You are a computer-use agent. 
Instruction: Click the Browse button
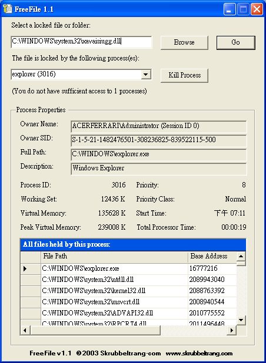click(x=184, y=43)
